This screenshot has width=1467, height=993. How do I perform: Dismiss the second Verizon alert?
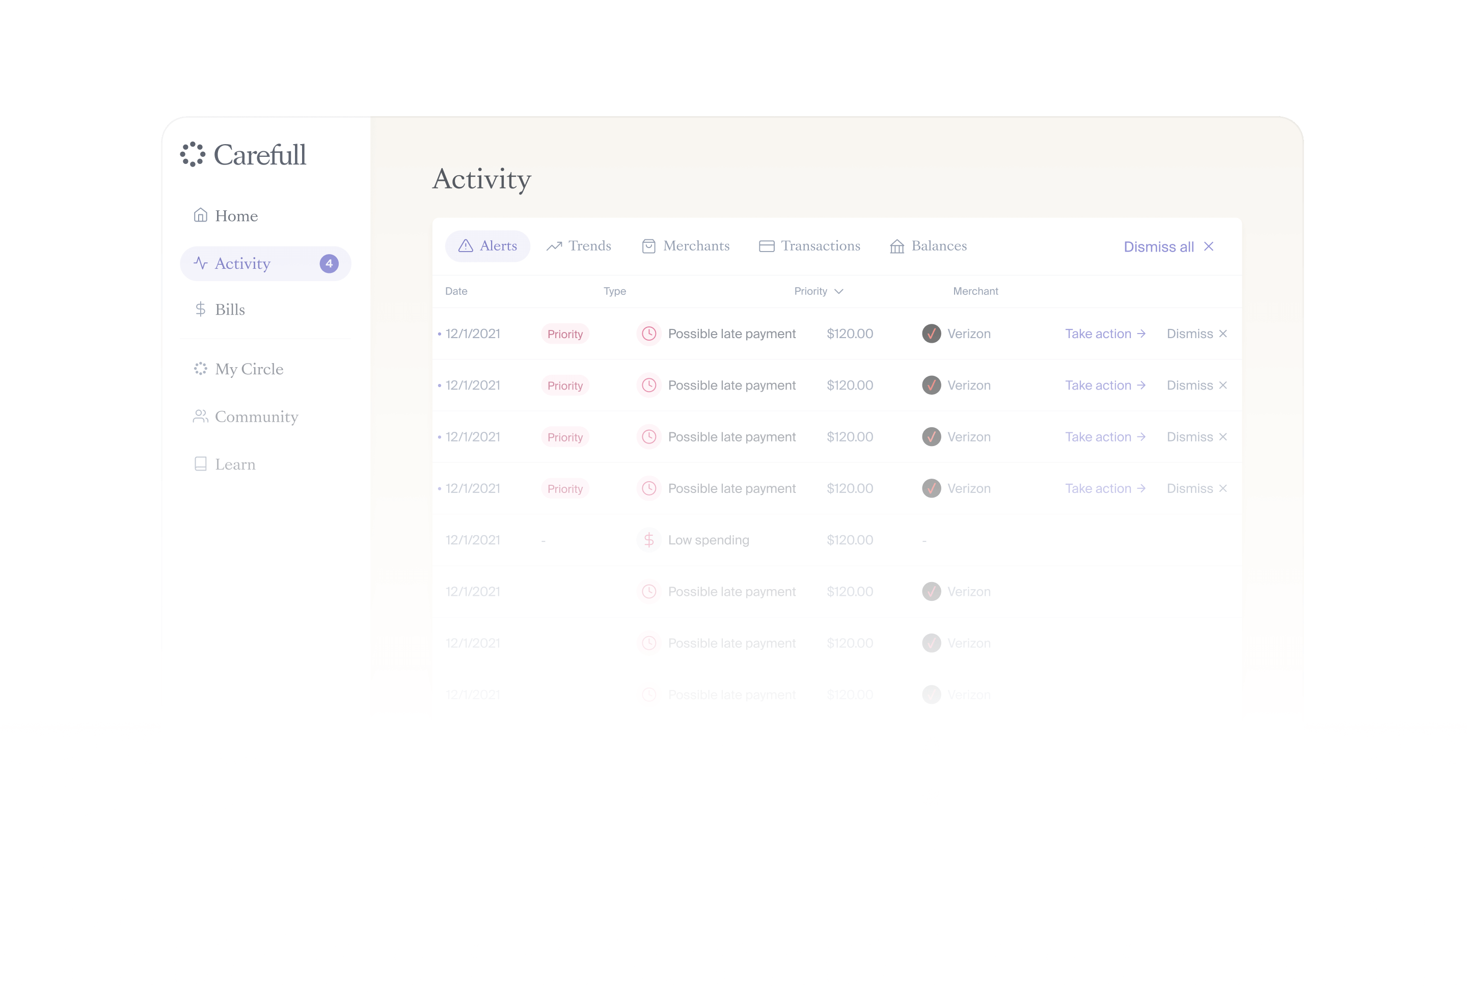[1196, 385]
